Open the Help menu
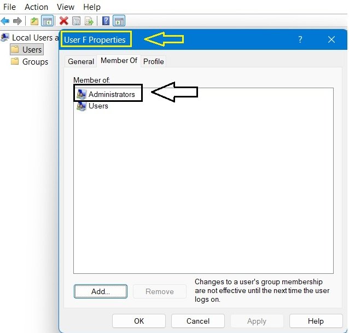Screen dimensions: 349x333 tap(92, 7)
